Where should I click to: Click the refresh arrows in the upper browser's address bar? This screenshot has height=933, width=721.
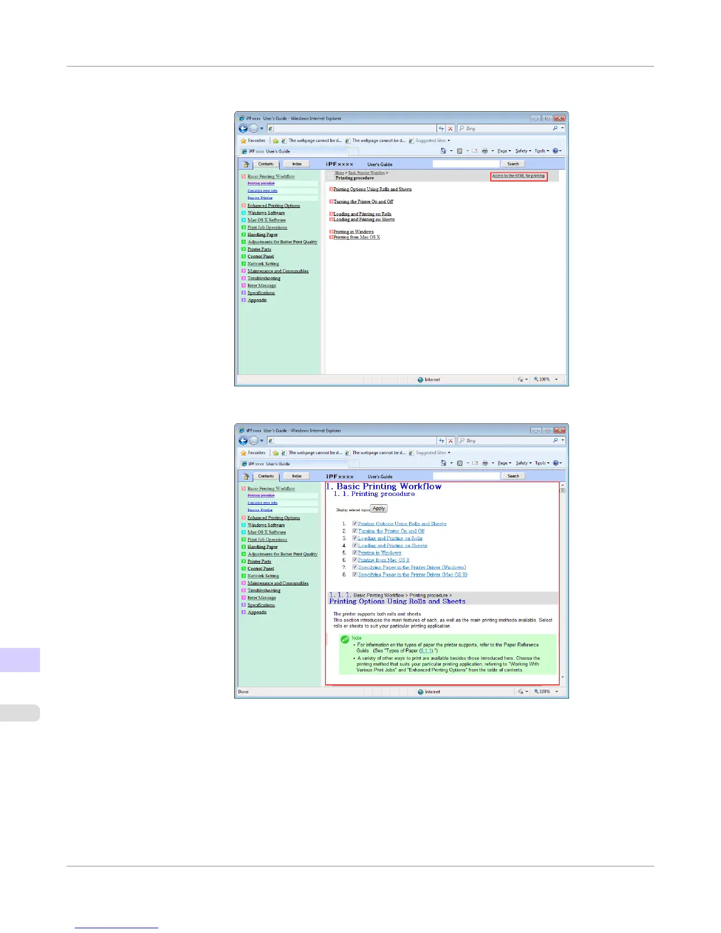point(441,128)
